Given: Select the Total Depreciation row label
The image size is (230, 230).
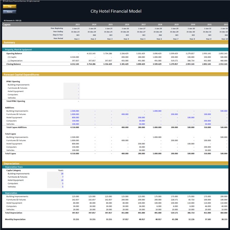Looking at the screenshot, I should pos(14,213).
